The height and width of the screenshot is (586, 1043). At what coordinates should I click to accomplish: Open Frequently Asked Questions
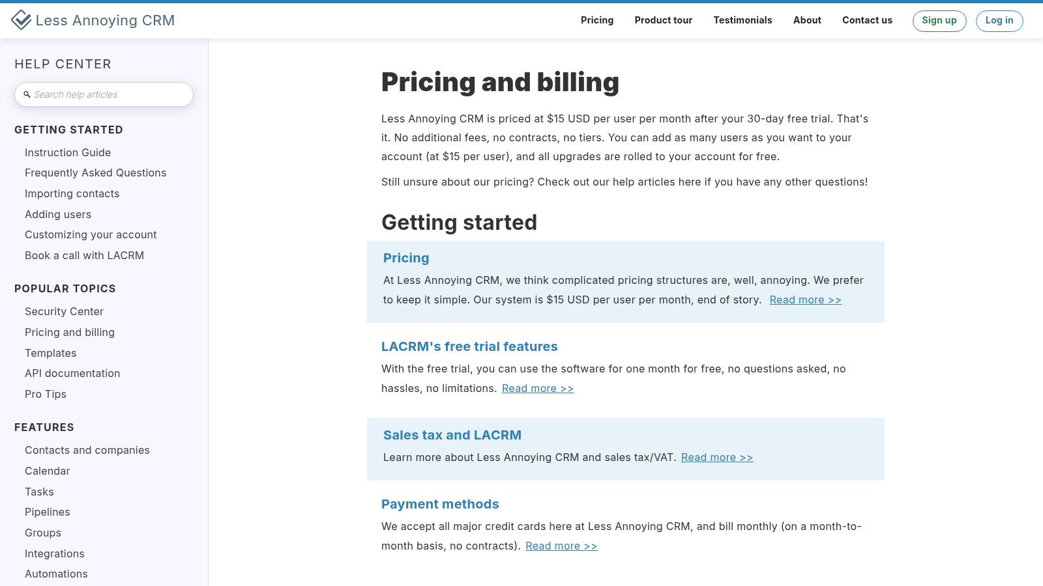point(95,173)
